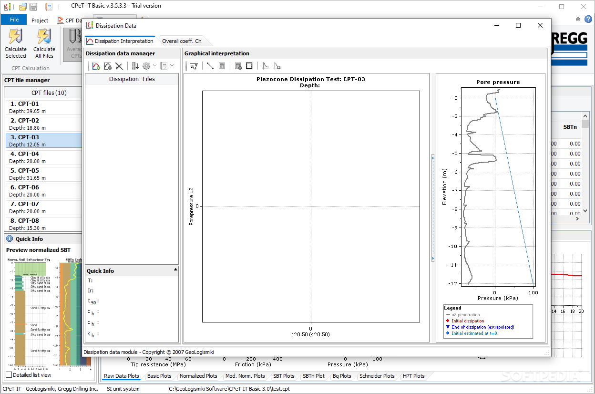595x394 pixels.
Task: Click Calculate Selected in the ribbon
Action: (16, 44)
